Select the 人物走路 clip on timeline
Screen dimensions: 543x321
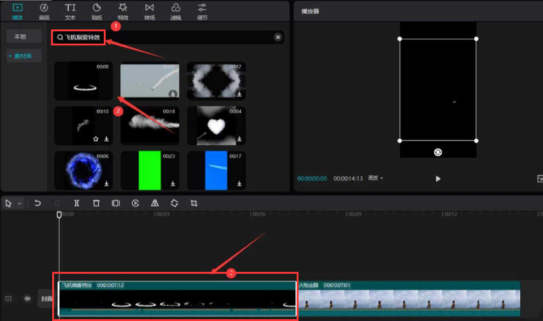[409, 298]
